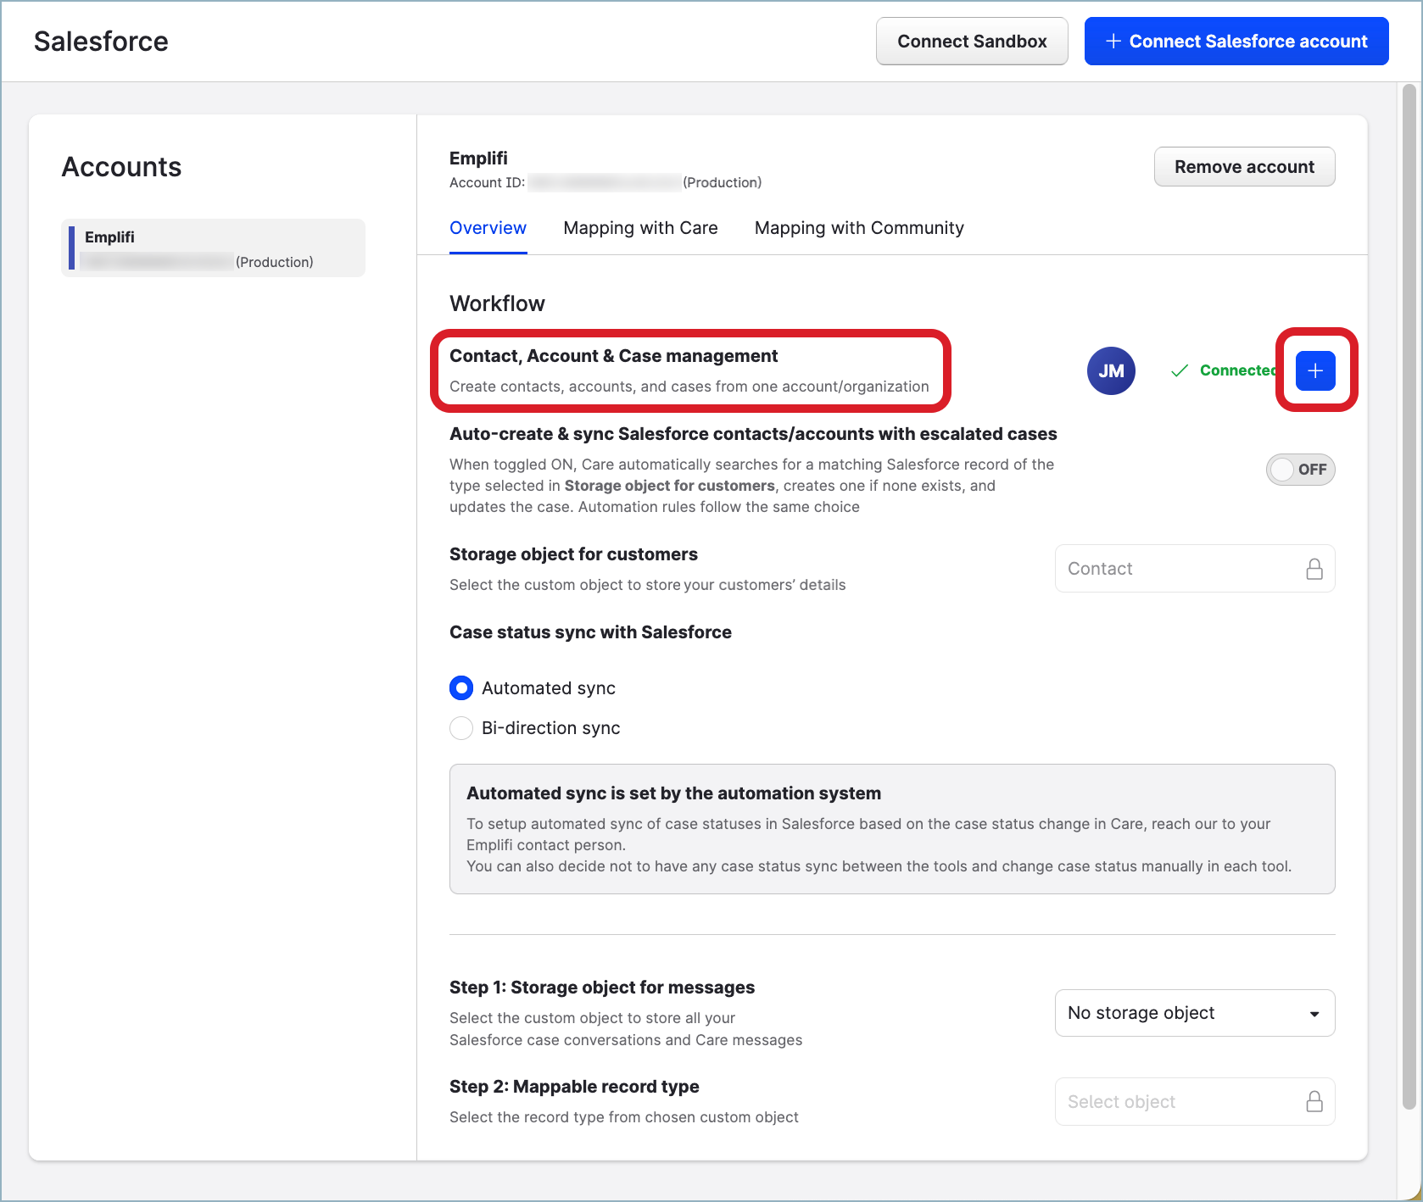
Task: Toggle the Auto-create & sync OFF switch
Action: 1300,469
